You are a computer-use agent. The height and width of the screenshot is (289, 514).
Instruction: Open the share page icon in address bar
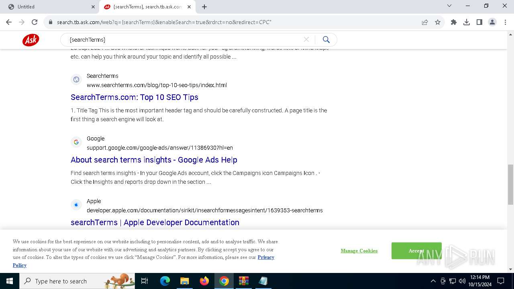pyautogui.click(x=425, y=22)
